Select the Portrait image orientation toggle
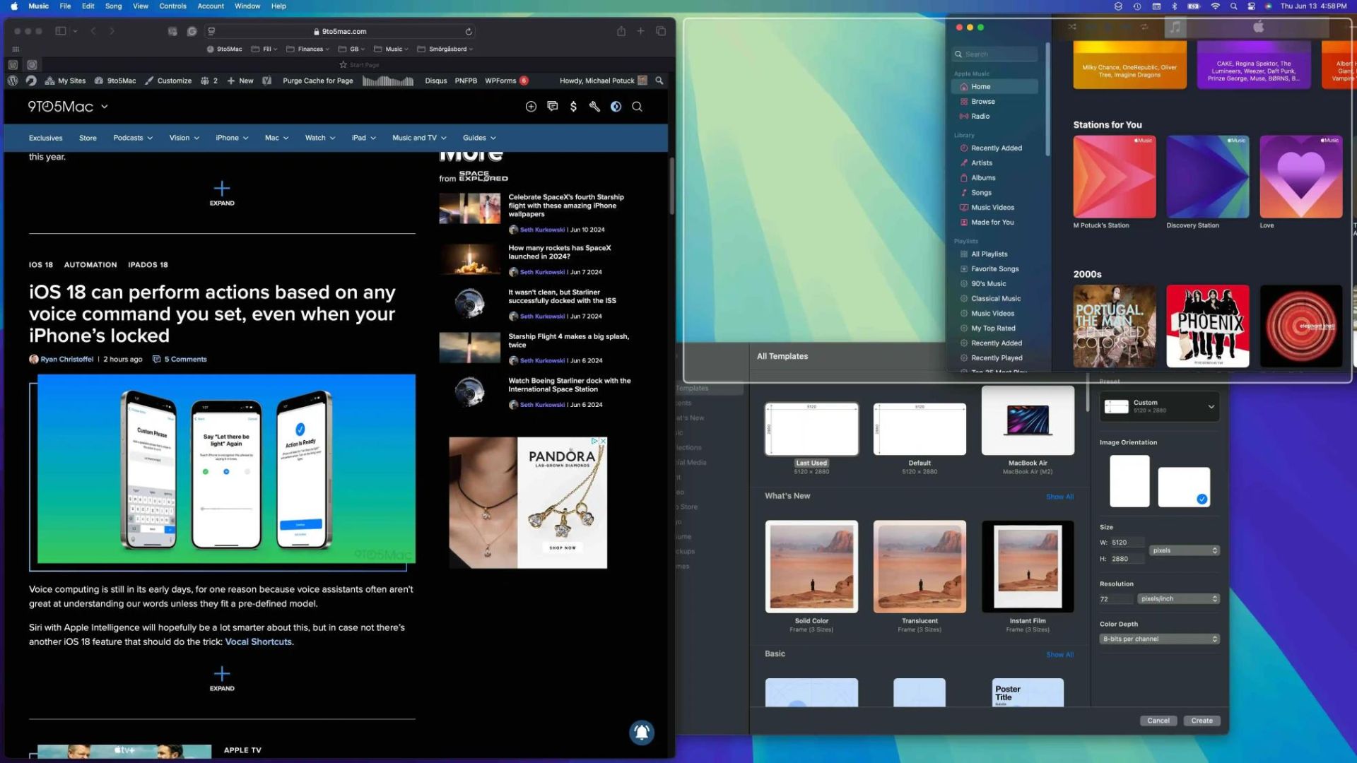This screenshot has height=763, width=1357. coord(1129,479)
